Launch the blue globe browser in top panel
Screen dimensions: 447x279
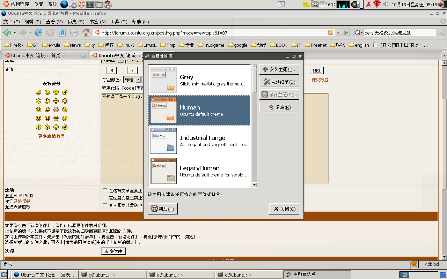[64, 5]
